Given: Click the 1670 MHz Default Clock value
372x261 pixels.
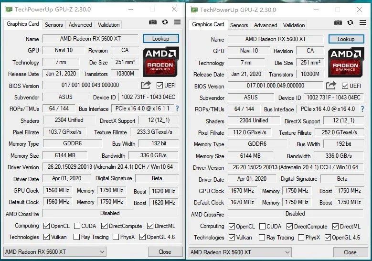Looking at the screenshot, I should (x=243, y=202).
